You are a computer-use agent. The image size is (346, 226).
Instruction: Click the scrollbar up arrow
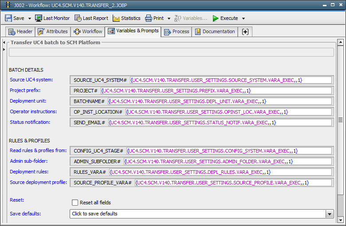click(x=340, y=42)
